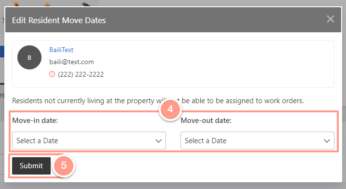This screenshot has height=189, width=346.
Task: Submit the resident move dates
Action: [x=31, y=166]
